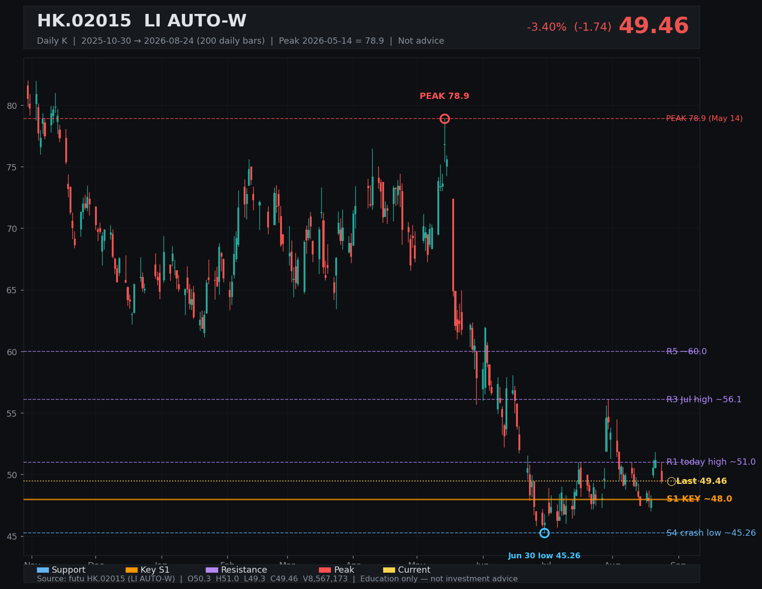This screenshot has height=589, width=762.
Task: Click the yellow Current legend swatch
Action: pos(389,570)
